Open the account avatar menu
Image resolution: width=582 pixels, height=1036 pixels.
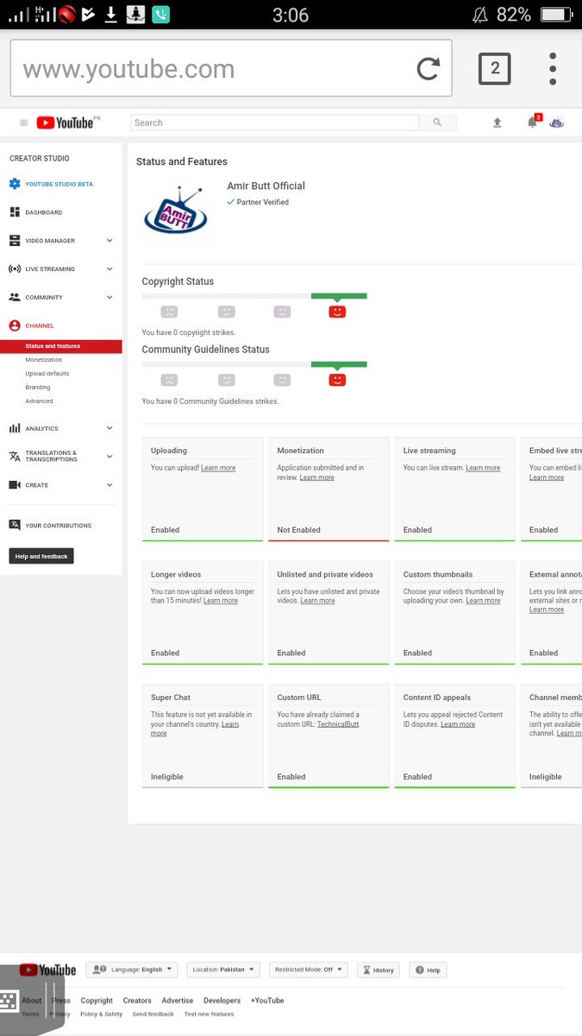[x=557, y=123]
